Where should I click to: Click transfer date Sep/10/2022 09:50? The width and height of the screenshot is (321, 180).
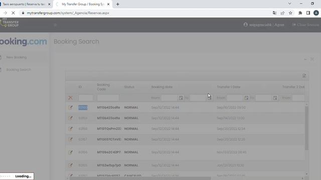click(x=231, y=107)
